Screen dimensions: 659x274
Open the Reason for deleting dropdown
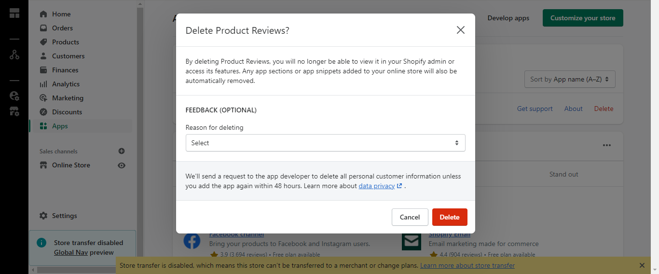(326, 143)
